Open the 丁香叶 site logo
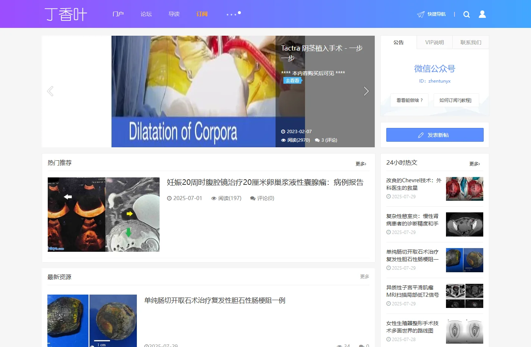The height and width of the screenshot is (347, 531). coord(66,15)
